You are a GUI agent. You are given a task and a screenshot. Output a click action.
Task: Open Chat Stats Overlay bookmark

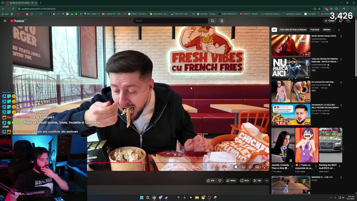[x=206, y=14]
